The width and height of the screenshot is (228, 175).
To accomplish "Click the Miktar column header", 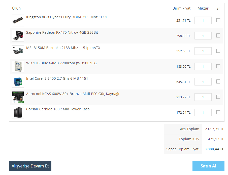I will point(203,8).
